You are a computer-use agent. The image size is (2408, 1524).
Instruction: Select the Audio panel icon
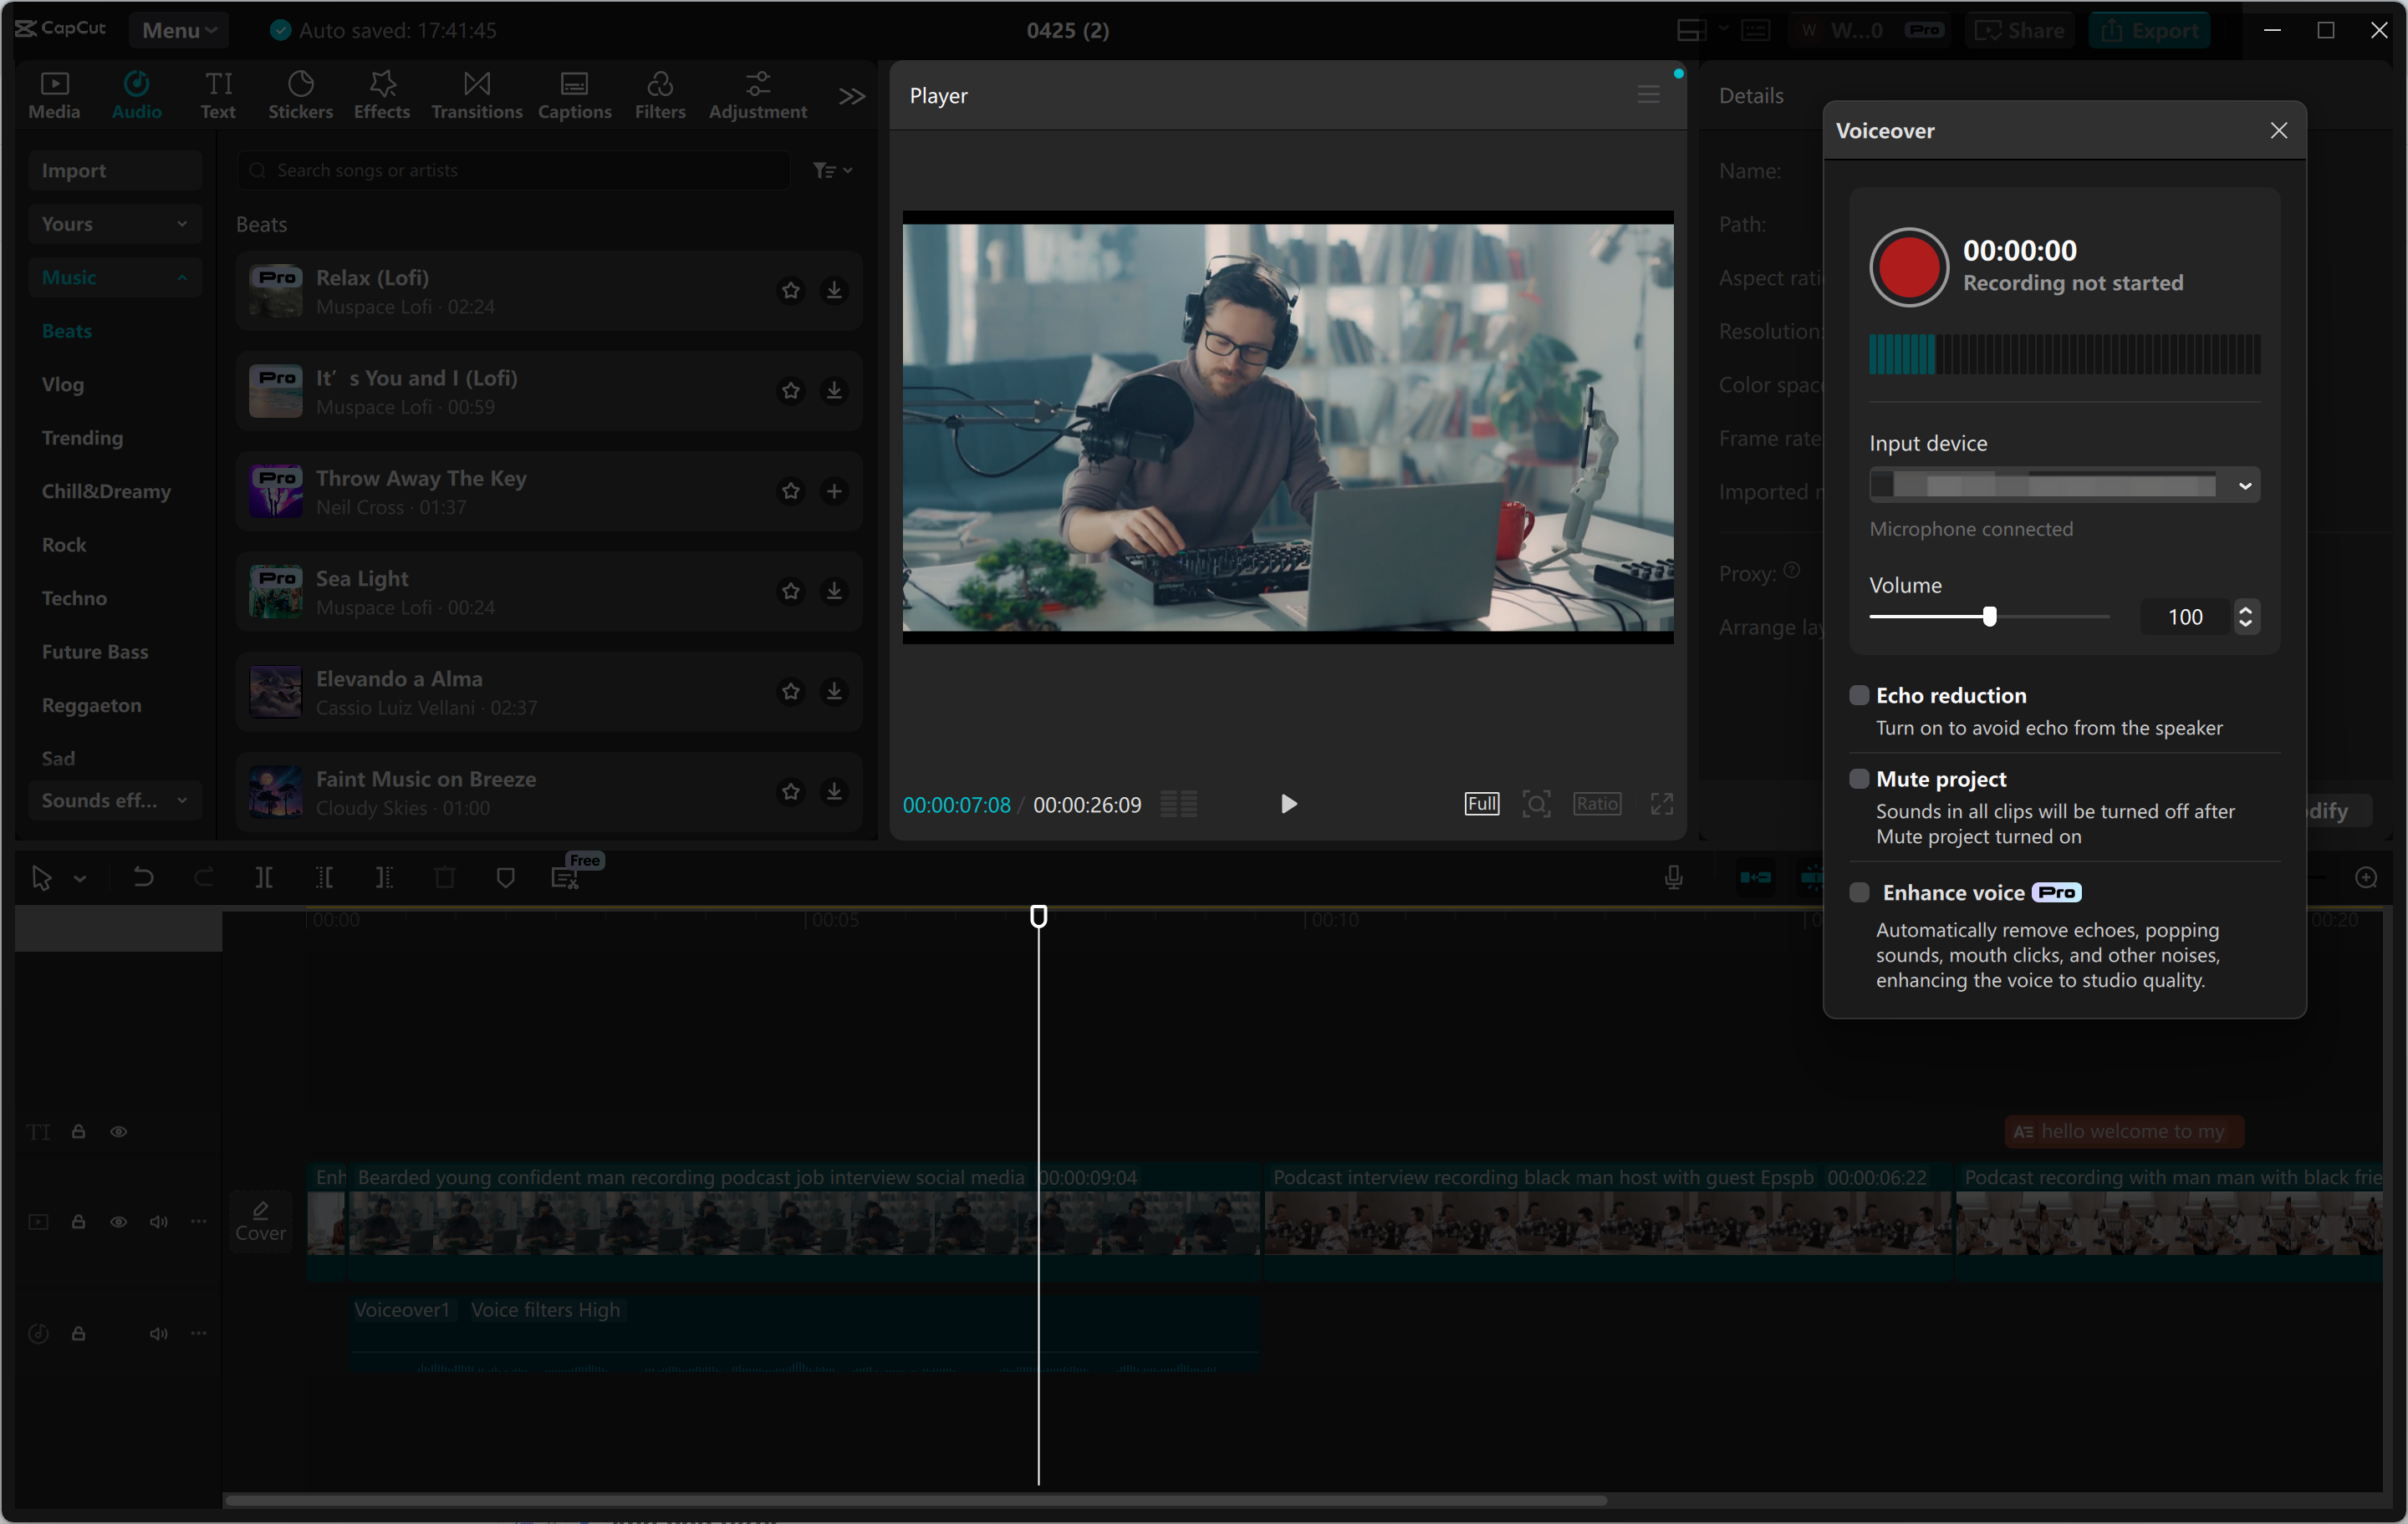tap(136, 93)
